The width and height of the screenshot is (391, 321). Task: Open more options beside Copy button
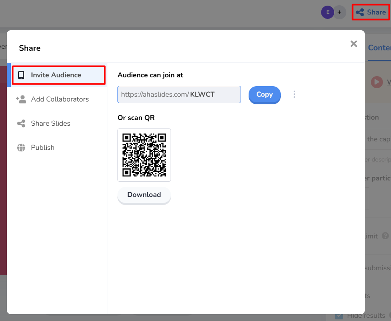click(294, 94)
